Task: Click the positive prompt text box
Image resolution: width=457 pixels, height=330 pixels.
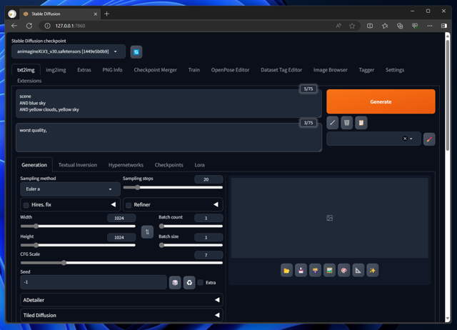Action: coord(169,104)
